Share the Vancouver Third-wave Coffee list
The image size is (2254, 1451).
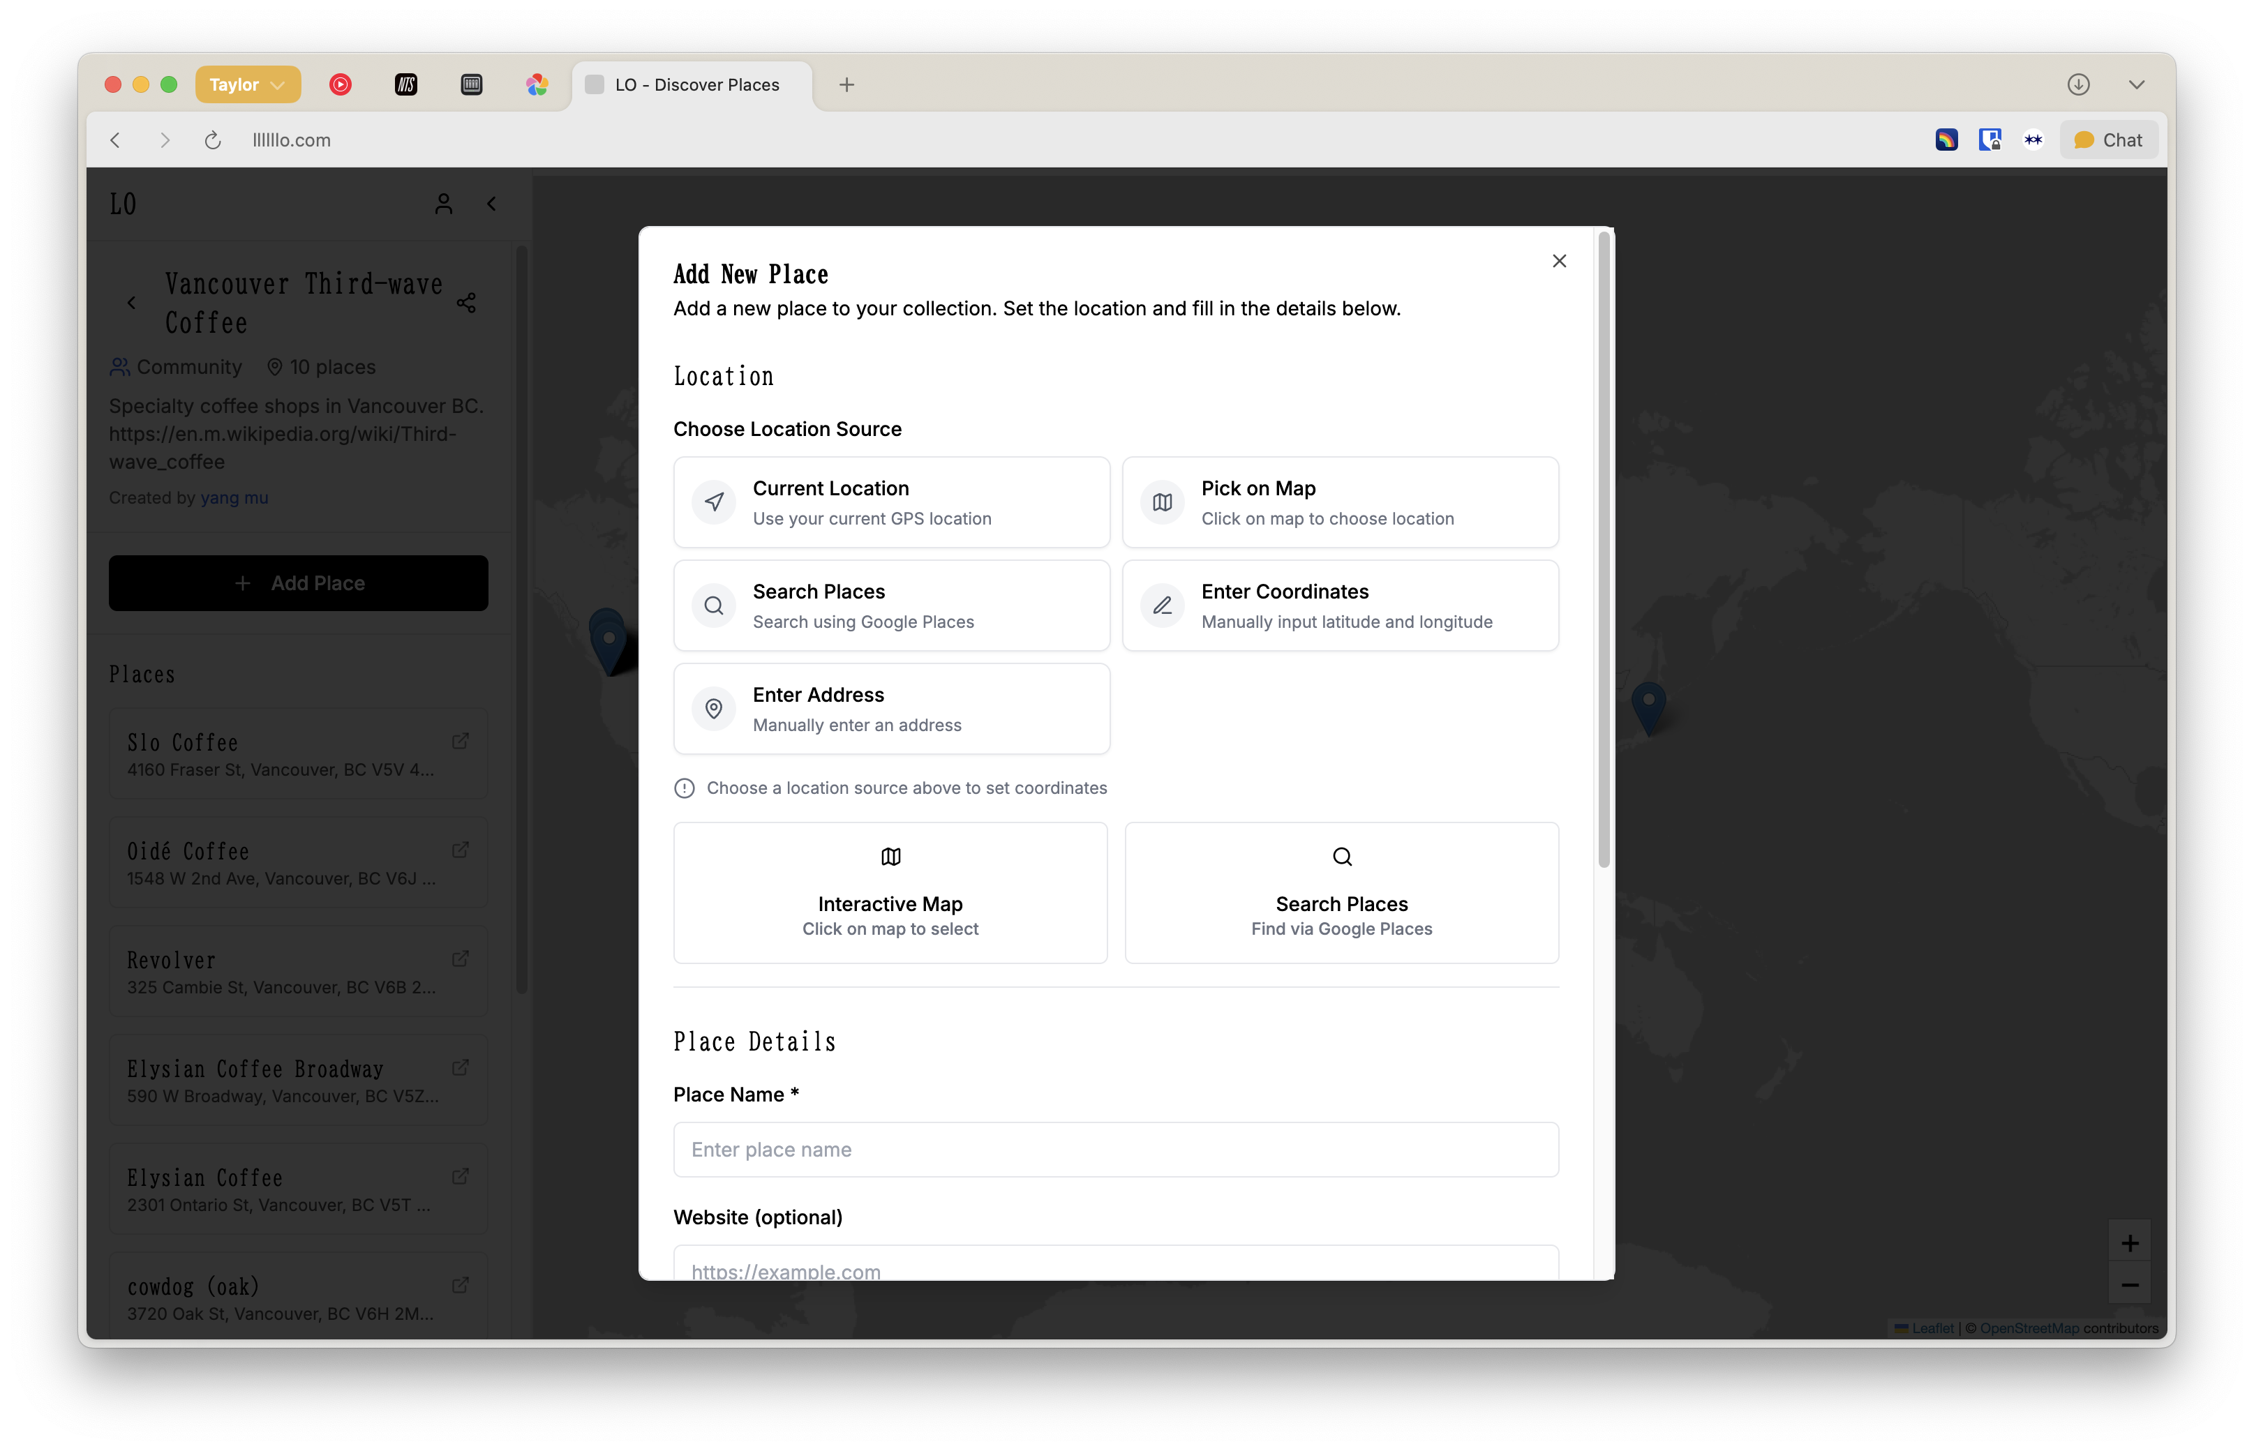coord(465,303)
